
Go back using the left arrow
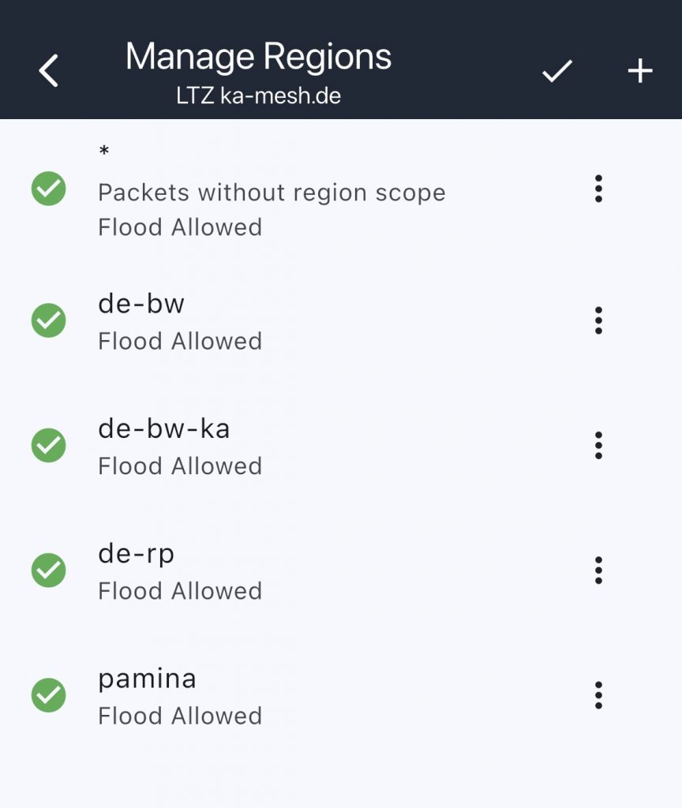point(49,71)
